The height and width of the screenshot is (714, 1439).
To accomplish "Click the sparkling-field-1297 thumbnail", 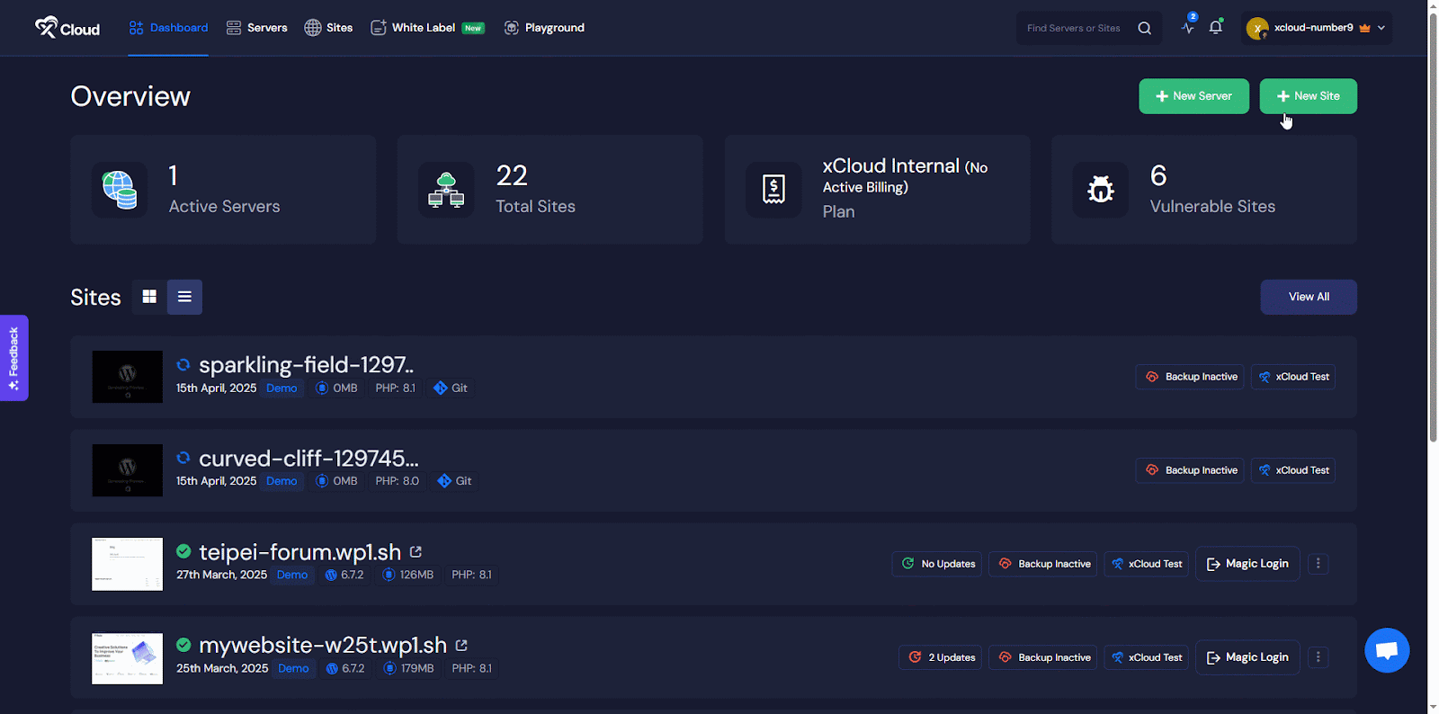I will click(128, 377).
